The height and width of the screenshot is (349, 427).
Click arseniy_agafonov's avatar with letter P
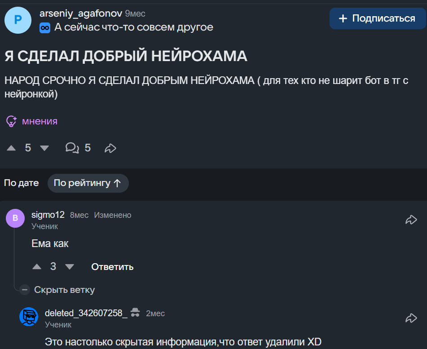[18, 20]
